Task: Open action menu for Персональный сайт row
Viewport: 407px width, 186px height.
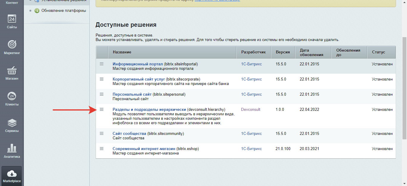Action: pos(102,94)
